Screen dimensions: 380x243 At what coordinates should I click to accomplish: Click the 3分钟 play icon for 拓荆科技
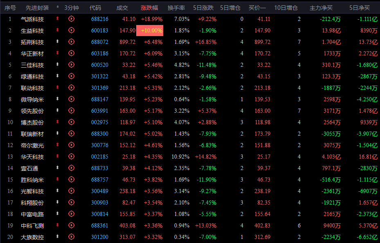pos(71,42)
